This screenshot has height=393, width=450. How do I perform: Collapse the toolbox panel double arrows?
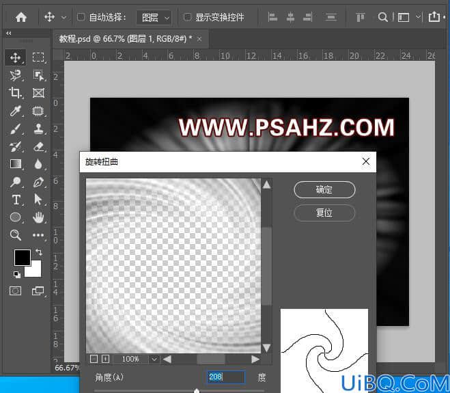[9, 33]
